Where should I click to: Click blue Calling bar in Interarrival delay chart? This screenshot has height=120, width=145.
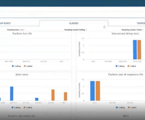coord(135,50)
